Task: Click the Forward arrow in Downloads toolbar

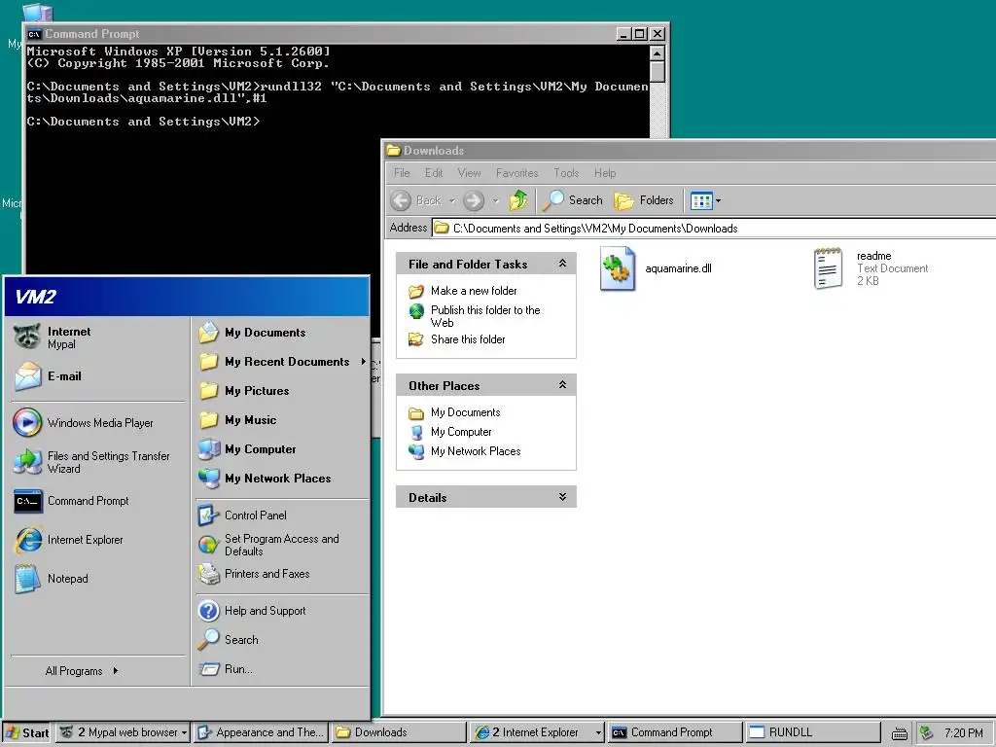Action: [x=474, y=200]
